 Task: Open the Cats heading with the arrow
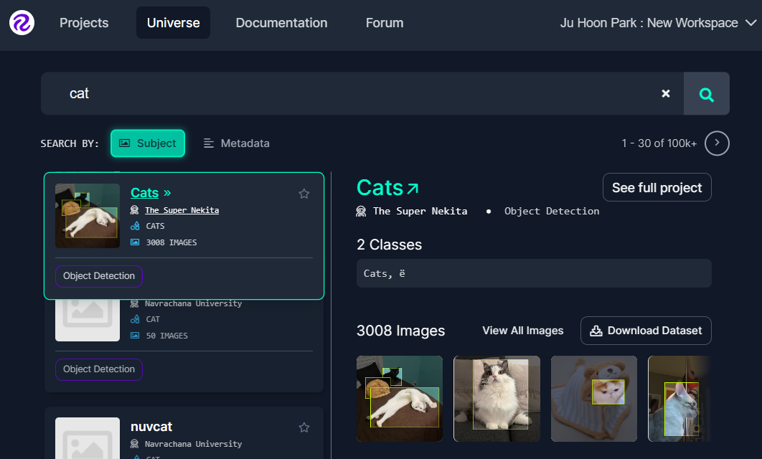point(387,187)
